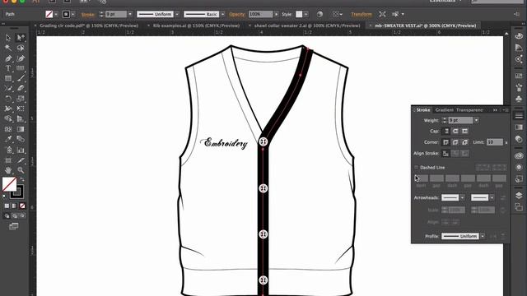Image resolution: width=527 pixels, height=296 pixels.
Task: Click Opacity 100% input field
Action: (x=260, y=14)
